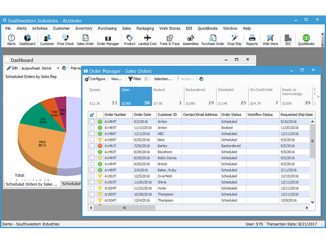Open EDI building icon
326x244 pixels.
click(x=288, y=40)
